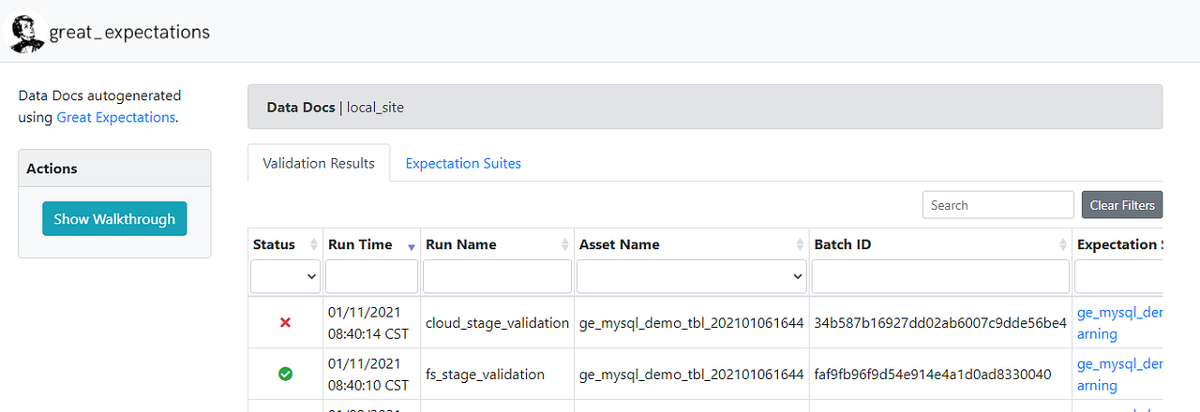The height and width of the screenshot is (412, 1200).
Task: Switch to the Expectation Suites tab
Action: [x=463, y=163]
